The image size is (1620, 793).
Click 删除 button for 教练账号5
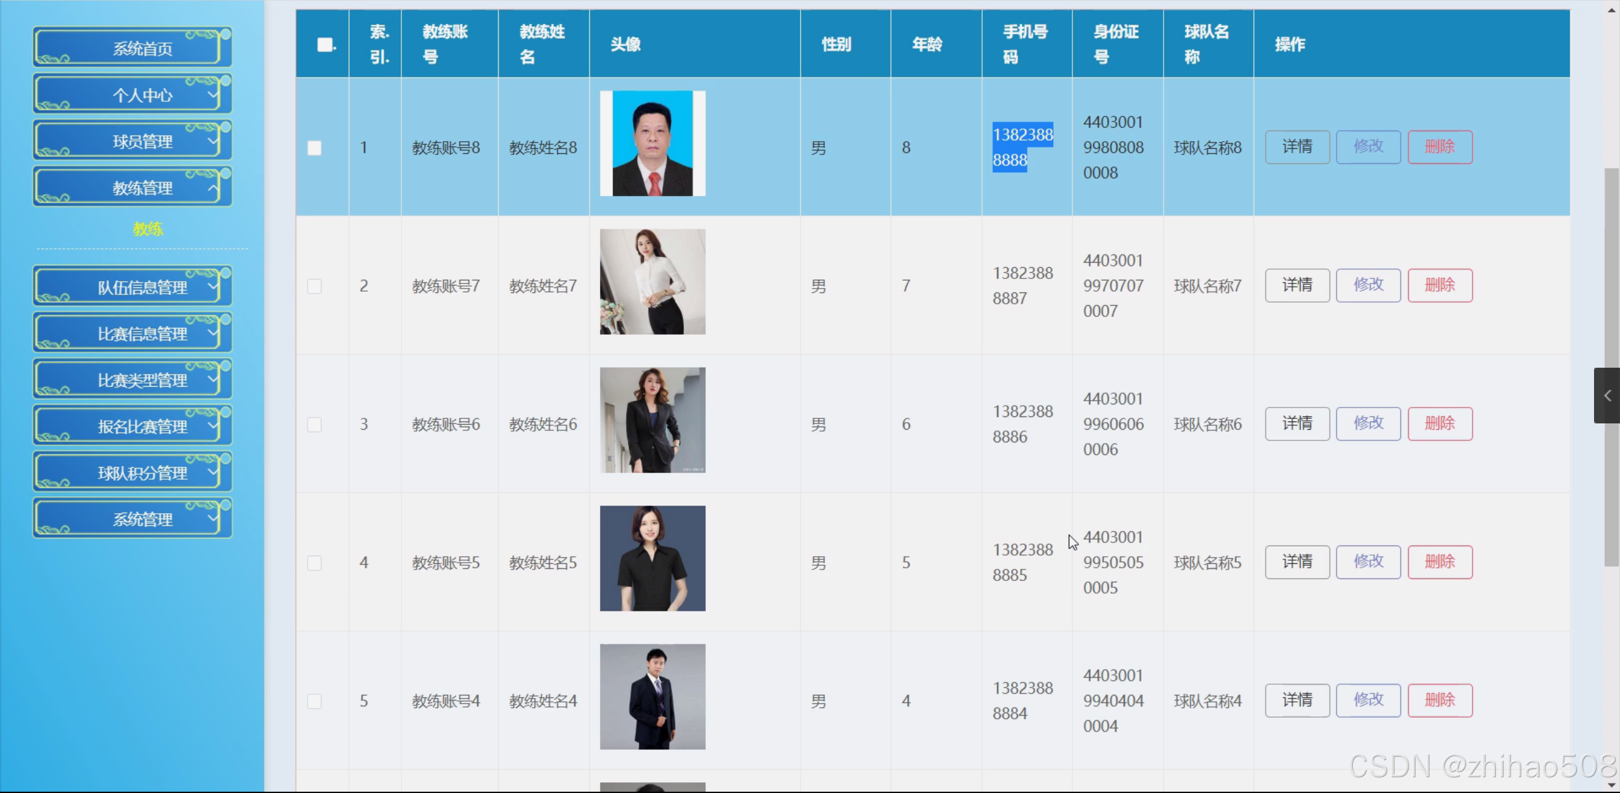point(1439,562)
